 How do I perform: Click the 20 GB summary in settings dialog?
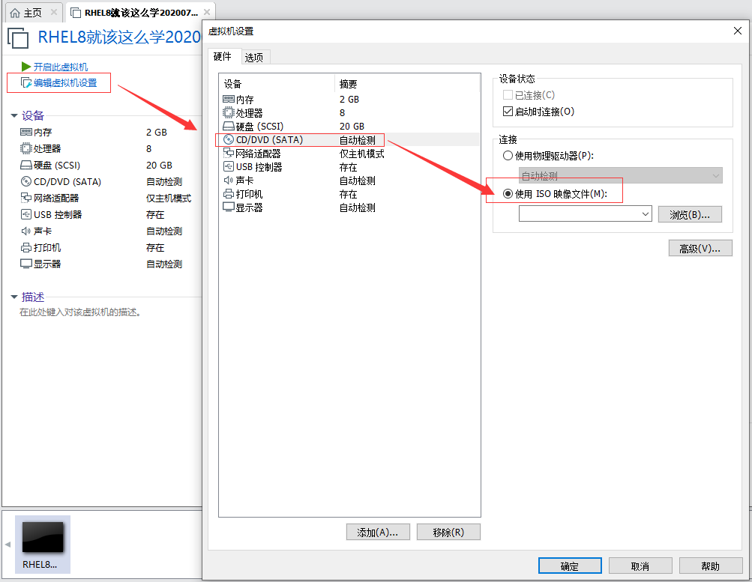[352, 127]
